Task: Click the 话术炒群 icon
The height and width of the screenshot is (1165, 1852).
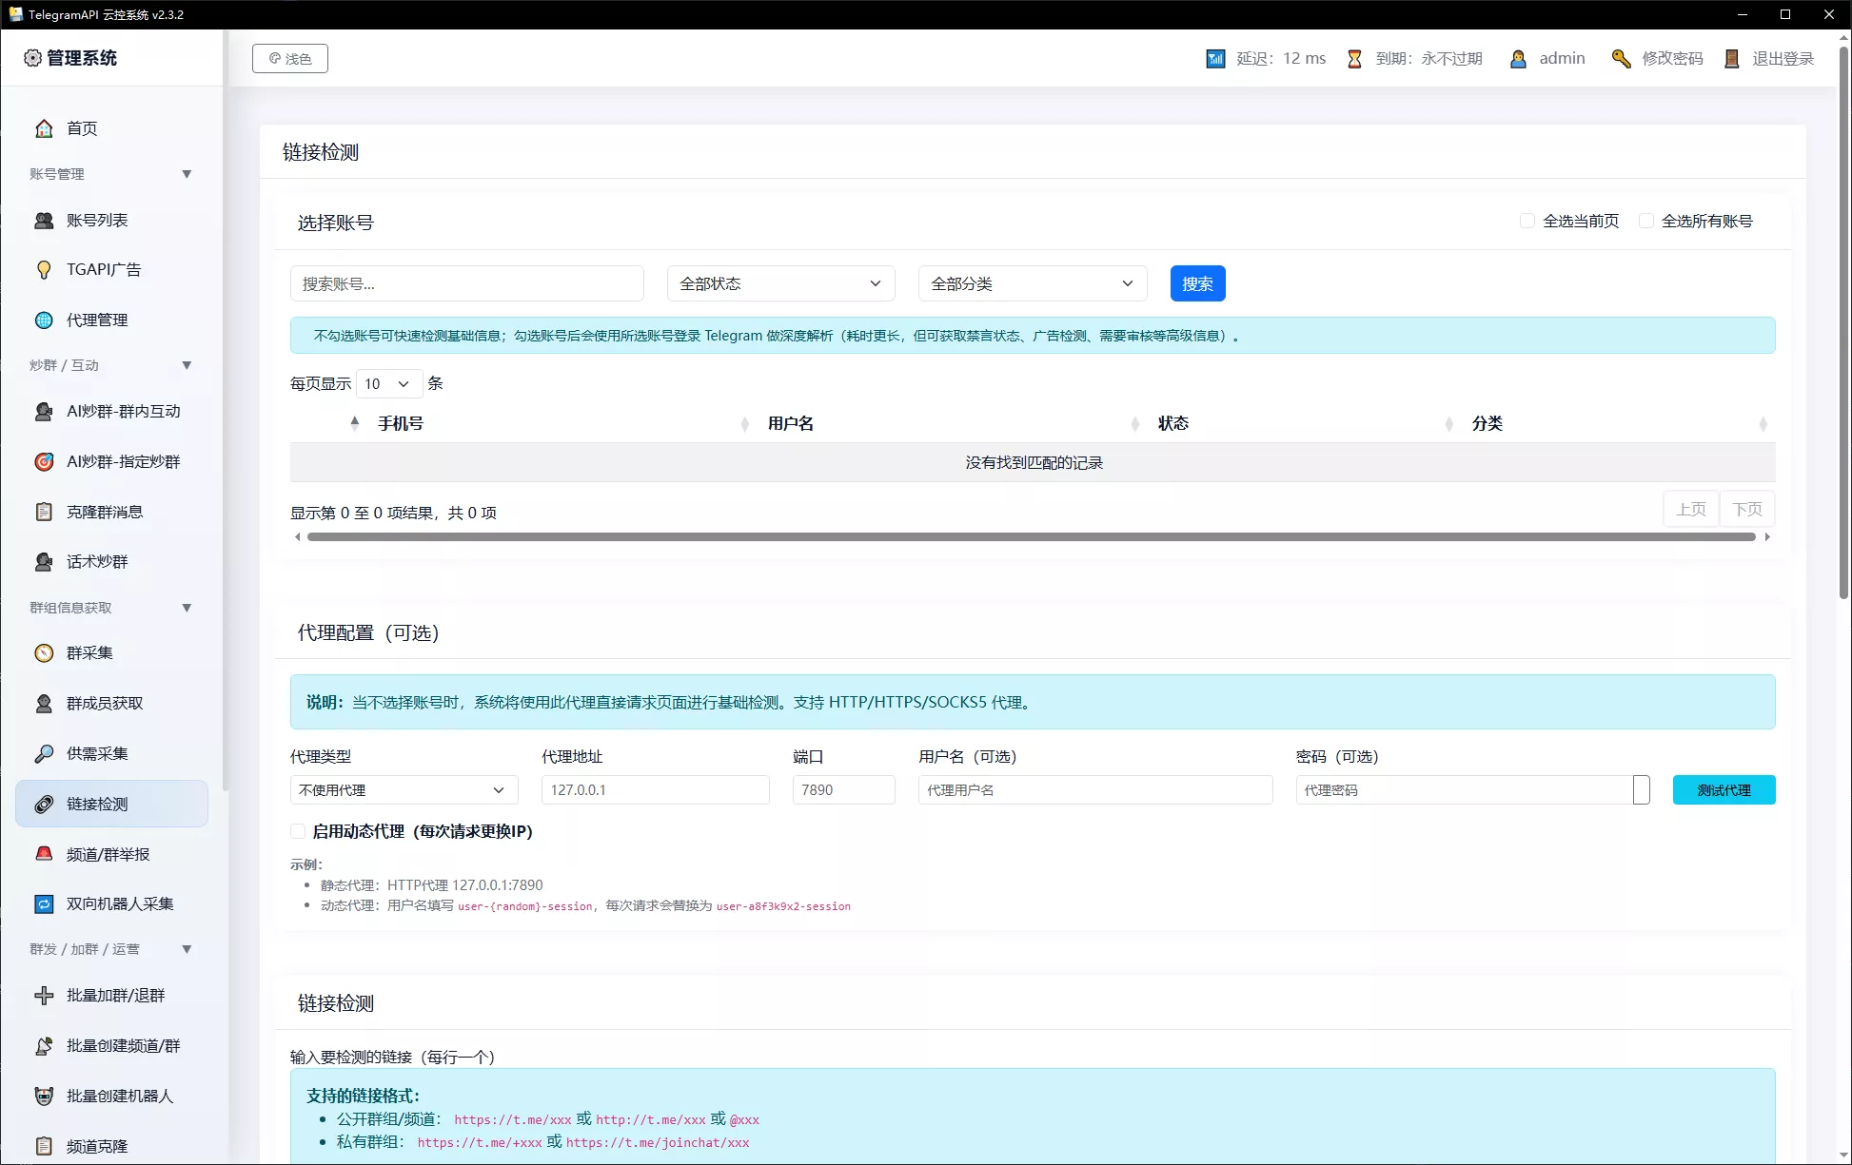Action: point(44,562)
